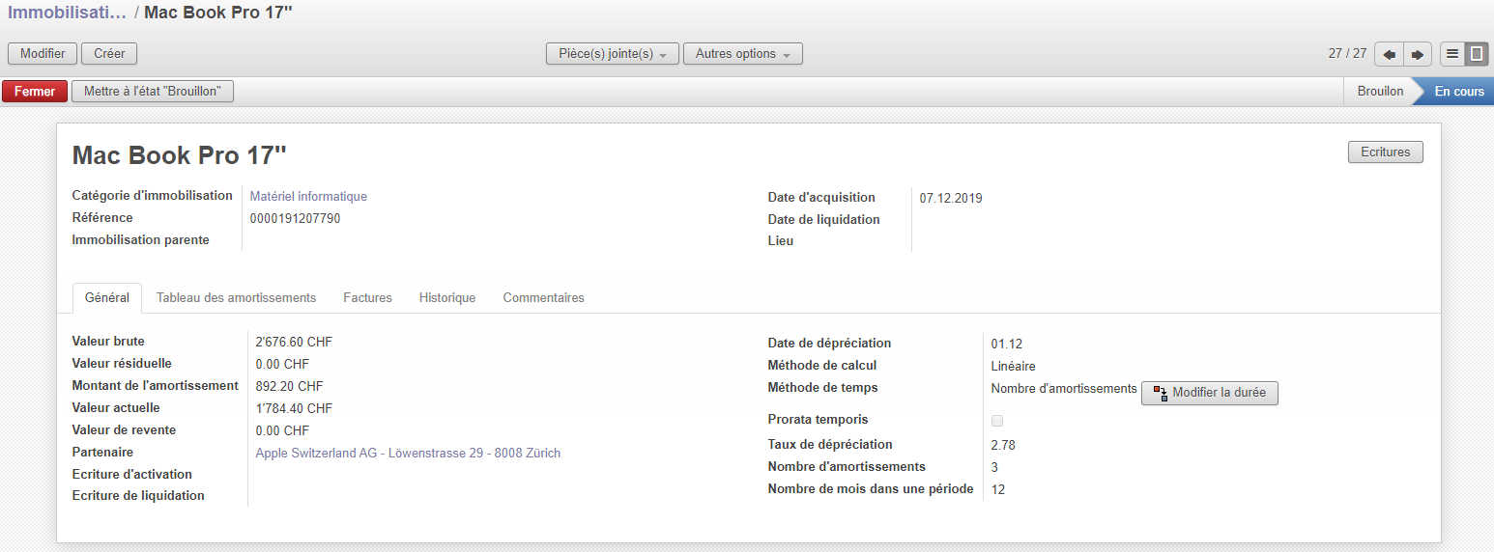Viewport: 1494px width, 552px height.
Task: Show the Historique tab
Action: 447,298
